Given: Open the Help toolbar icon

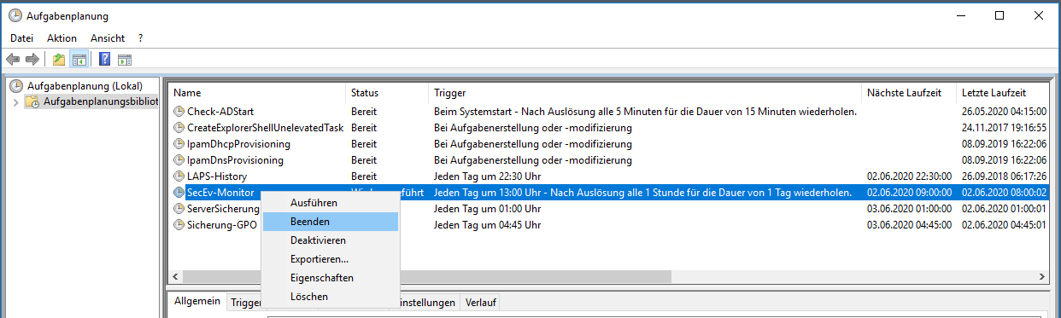Looking at the screenshot, I should [105, 60].
